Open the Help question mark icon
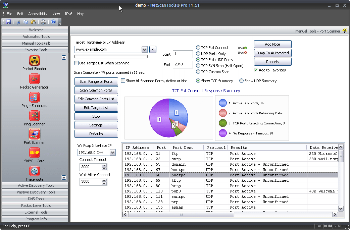This screenshot has width=350, height=230. click(x=53, y=22)
